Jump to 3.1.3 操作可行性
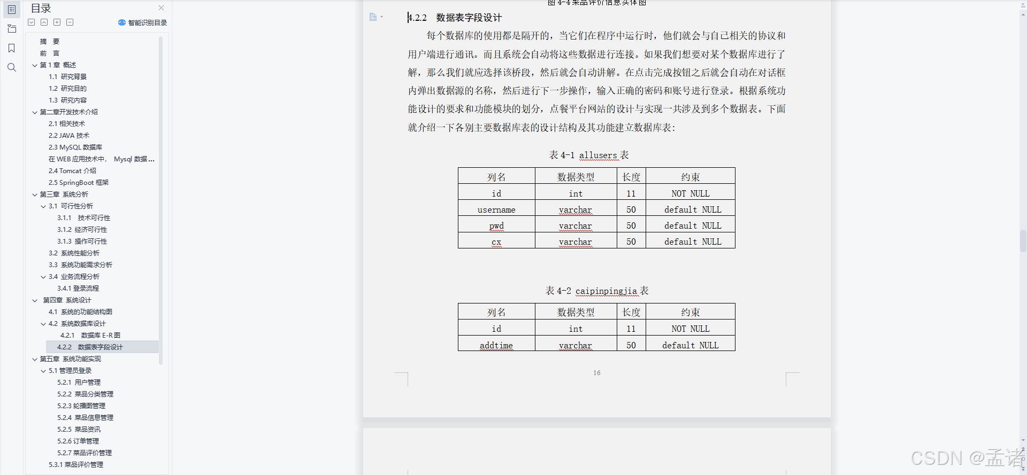 coord(82,242)
